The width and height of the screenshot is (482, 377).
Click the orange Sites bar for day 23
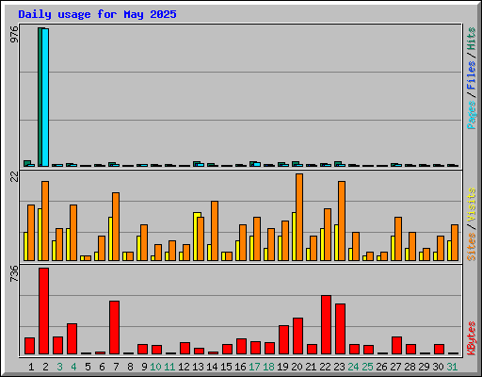tap(342, 221)
